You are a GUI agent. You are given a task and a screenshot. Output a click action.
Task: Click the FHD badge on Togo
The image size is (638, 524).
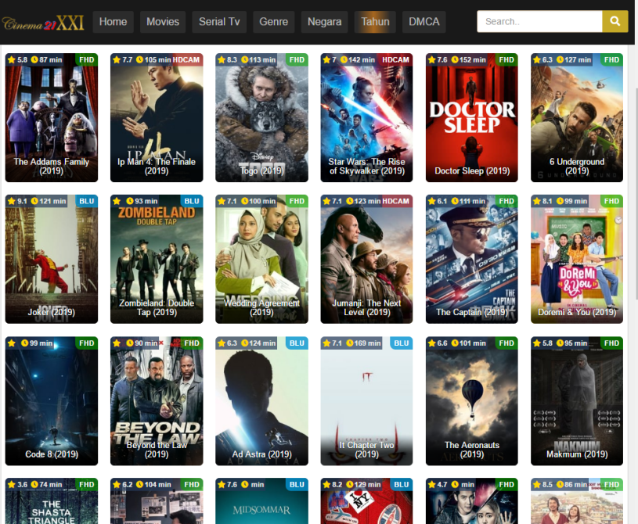point(297,59)
